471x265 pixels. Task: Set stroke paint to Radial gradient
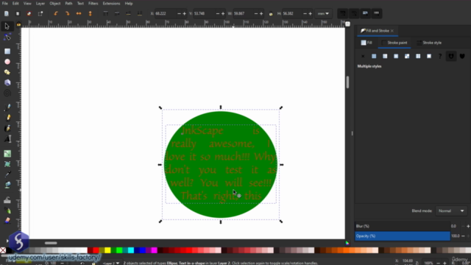[396, 56]
